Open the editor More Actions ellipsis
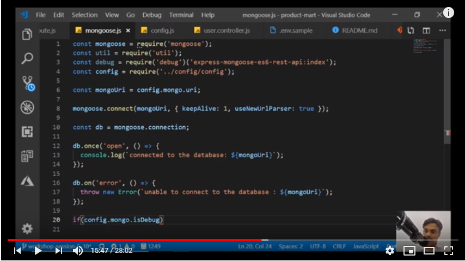Screen dimensions: 465x261 pyautogui.click(x=442, y=30)
